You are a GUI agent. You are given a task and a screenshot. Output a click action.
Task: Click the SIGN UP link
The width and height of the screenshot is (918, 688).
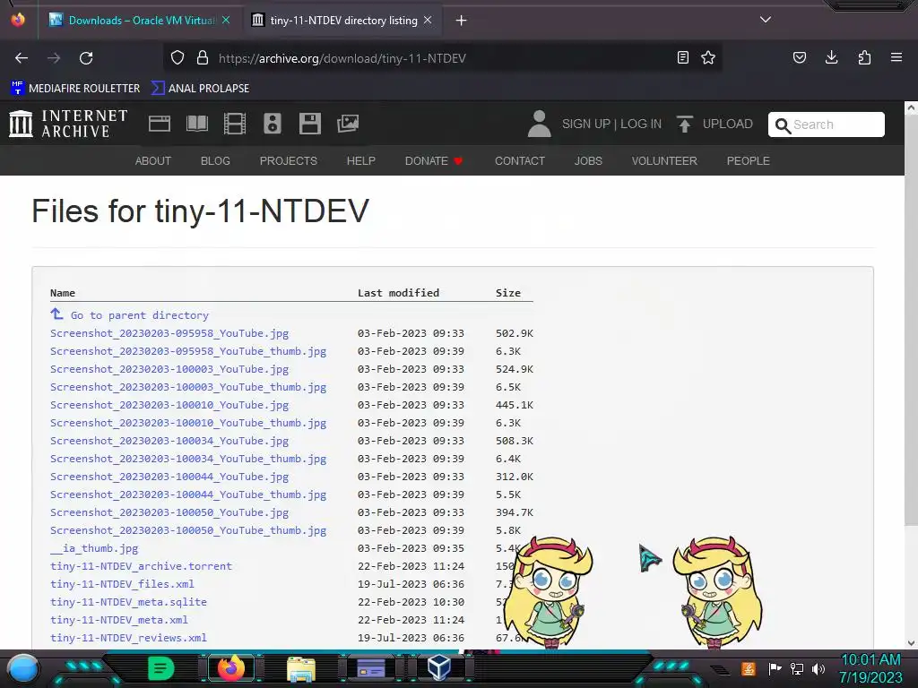pyautogui.click(x=586, y=124)
